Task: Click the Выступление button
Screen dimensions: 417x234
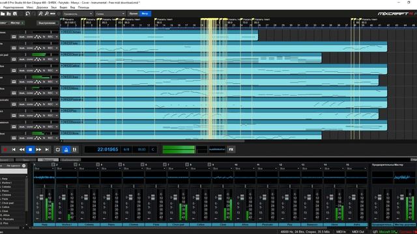Action: 47,23
